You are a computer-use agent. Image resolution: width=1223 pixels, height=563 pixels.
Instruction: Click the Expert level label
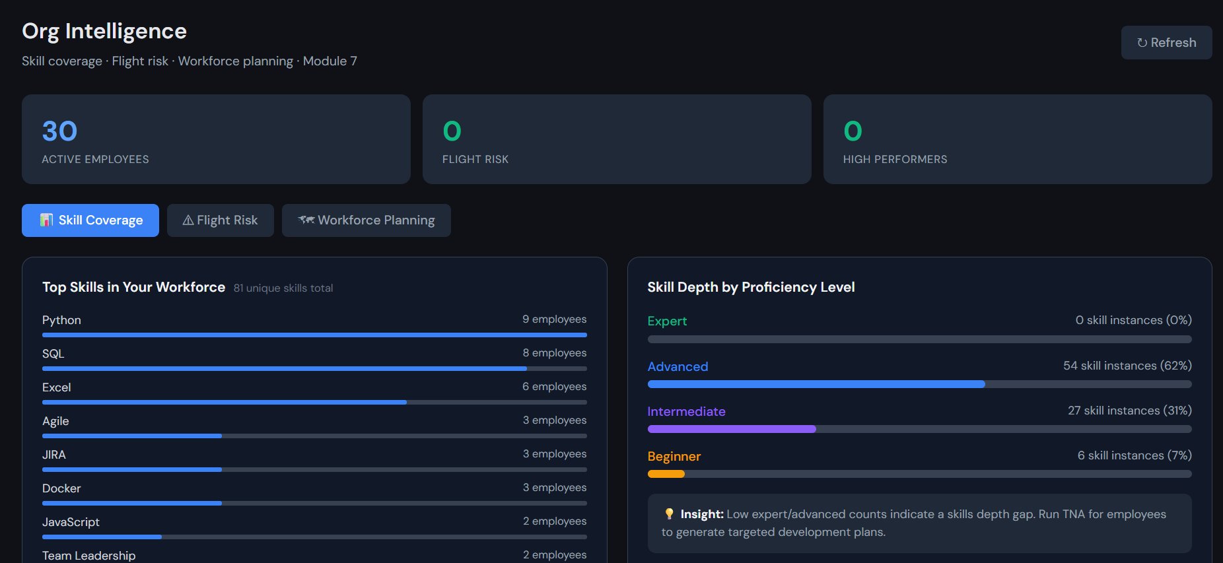(667, 321)
